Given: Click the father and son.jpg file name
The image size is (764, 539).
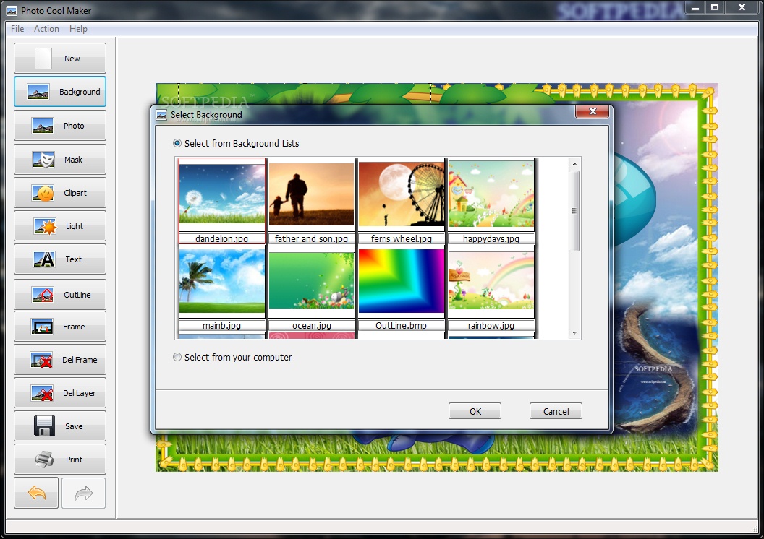Looking at the screenshot, I should coord(311,239).
